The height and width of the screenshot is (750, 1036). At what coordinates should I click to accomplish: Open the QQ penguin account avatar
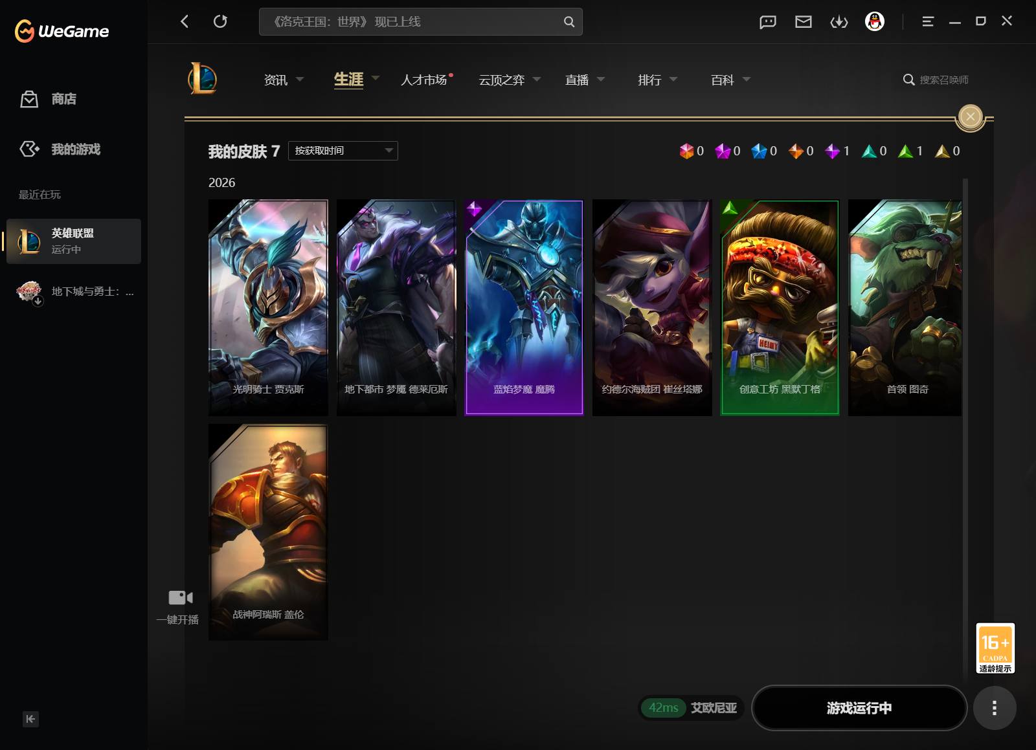tap(875, 21)
